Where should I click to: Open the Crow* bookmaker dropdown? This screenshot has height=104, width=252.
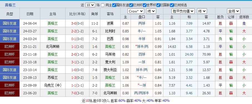pos(136,11)
